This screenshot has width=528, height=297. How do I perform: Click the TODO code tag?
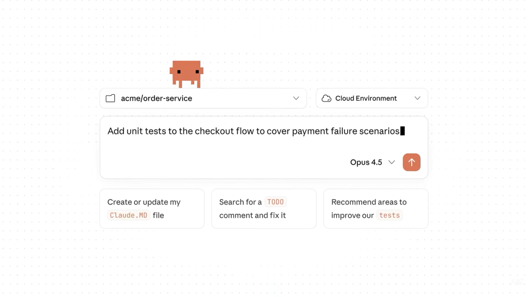275,202
